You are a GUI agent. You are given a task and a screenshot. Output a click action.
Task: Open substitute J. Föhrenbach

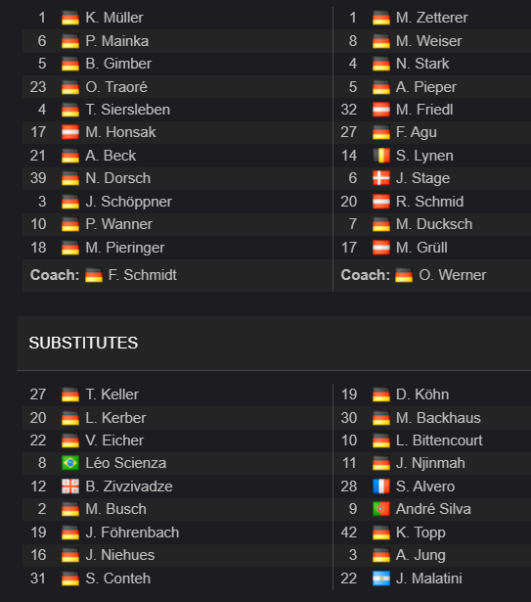coord(132,533)
